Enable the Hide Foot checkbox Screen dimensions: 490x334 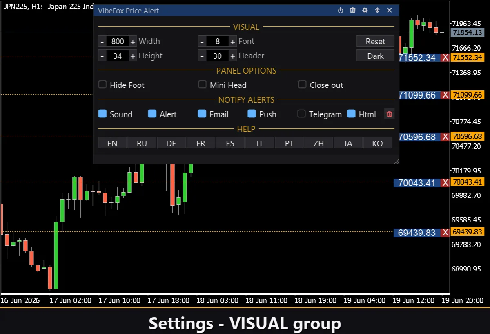click(x=102, y=85)
